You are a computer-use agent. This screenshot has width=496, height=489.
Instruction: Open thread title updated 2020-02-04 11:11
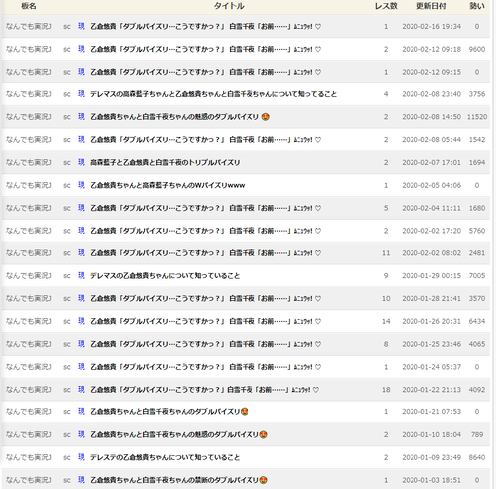[206, 208]
